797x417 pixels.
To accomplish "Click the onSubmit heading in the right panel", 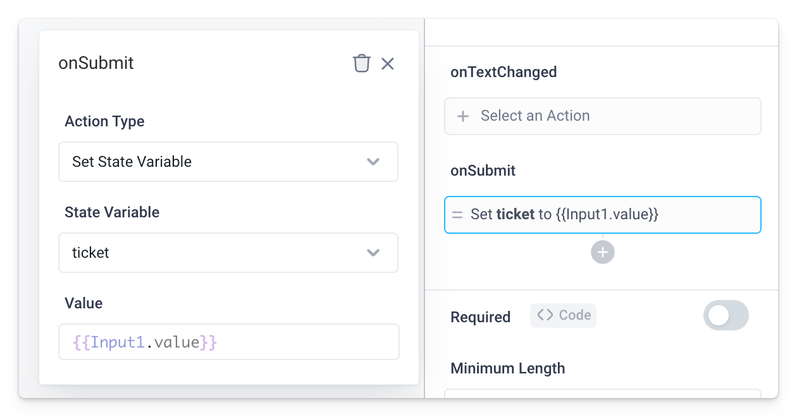I will pyautogui.click(x=483, y=171).
